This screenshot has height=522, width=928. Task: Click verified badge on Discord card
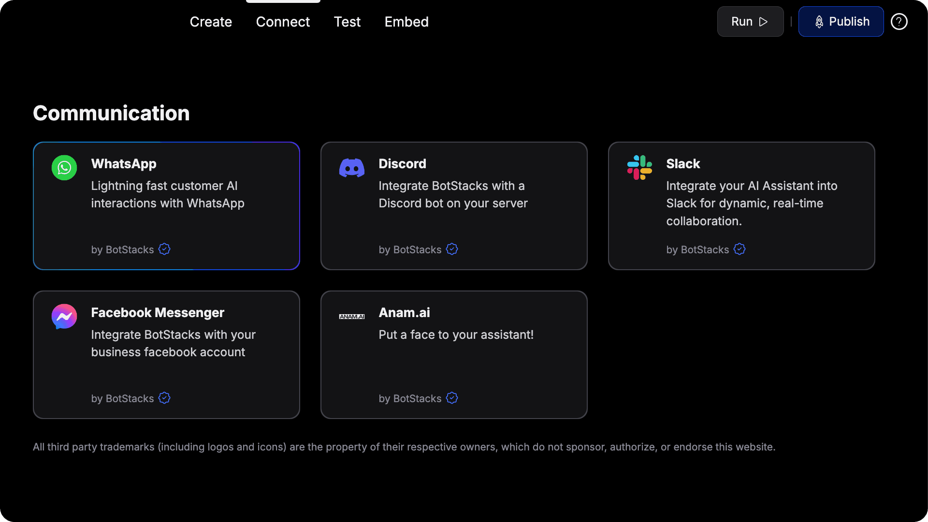click(451, 249)
